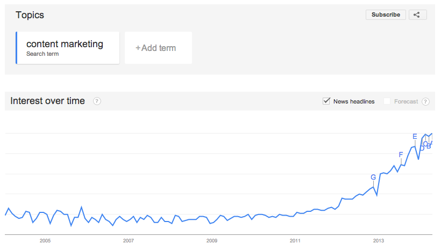Click the 2013 label on the time axis

click(379, 241)
